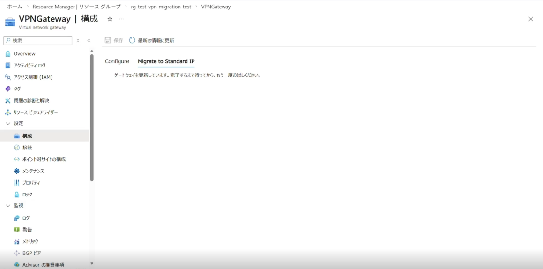Open リソース ビジュアライザー in sidebar
The height and width of the screenshot is (269, 543).
click(x=35, y=112)
